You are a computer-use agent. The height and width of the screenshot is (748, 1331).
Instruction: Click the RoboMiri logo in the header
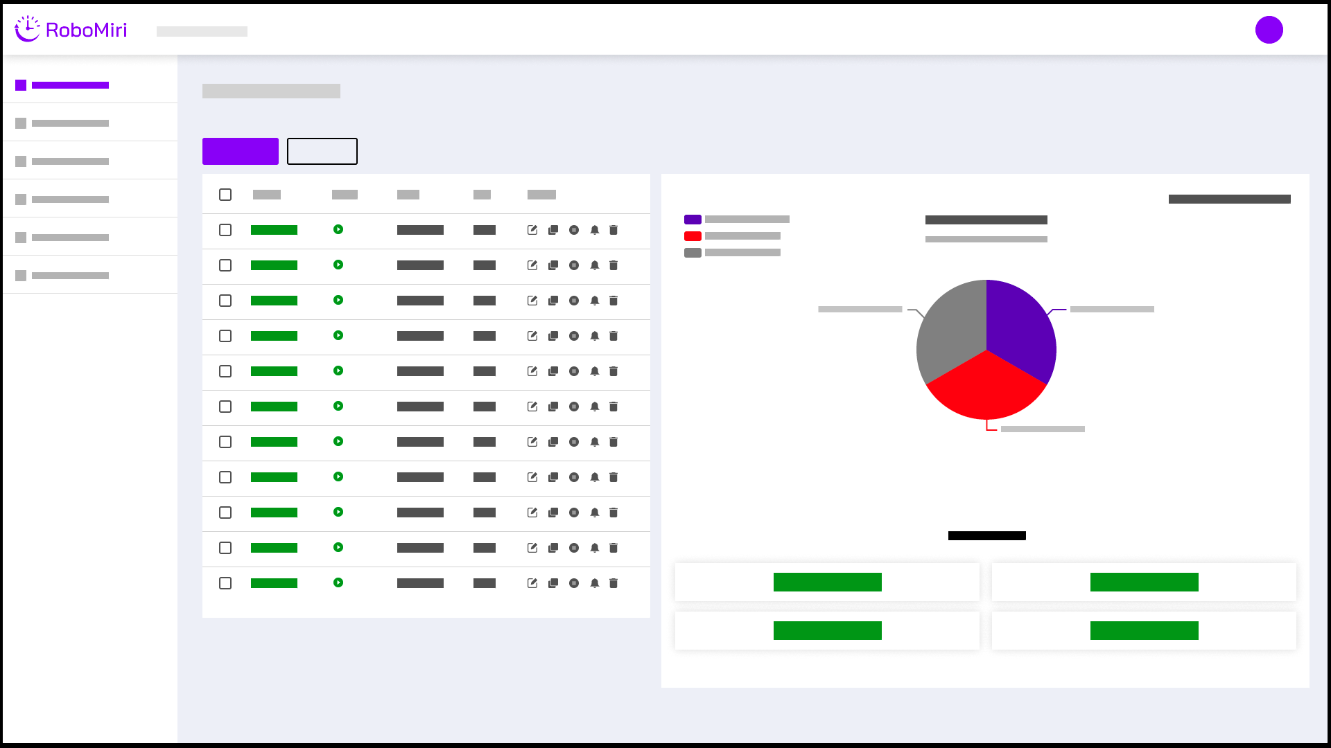(x=71, y=30)
